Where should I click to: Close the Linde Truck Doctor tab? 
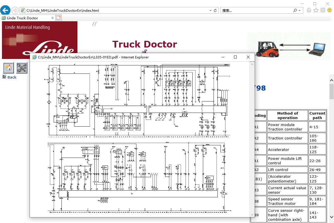coord(52,18)
